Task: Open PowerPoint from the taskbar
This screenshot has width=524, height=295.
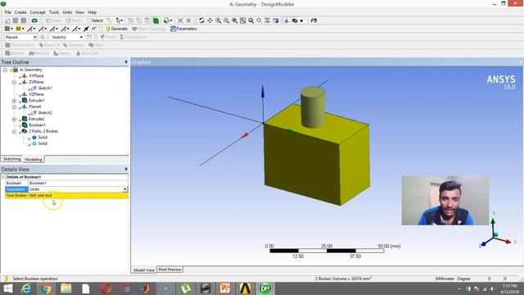Action: click(225, 288)
